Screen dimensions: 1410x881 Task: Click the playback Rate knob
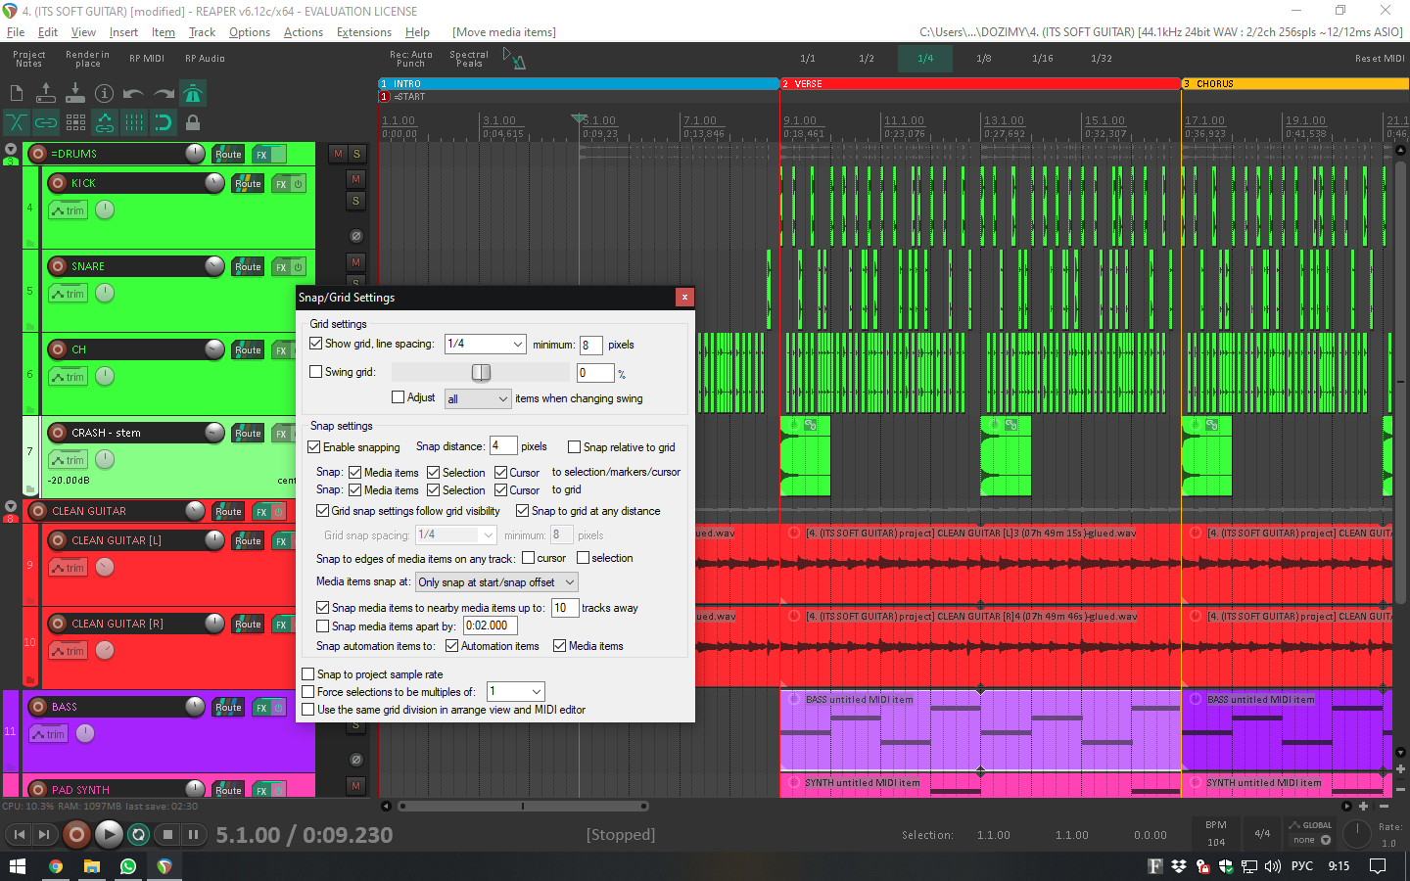click(1356, 834)
